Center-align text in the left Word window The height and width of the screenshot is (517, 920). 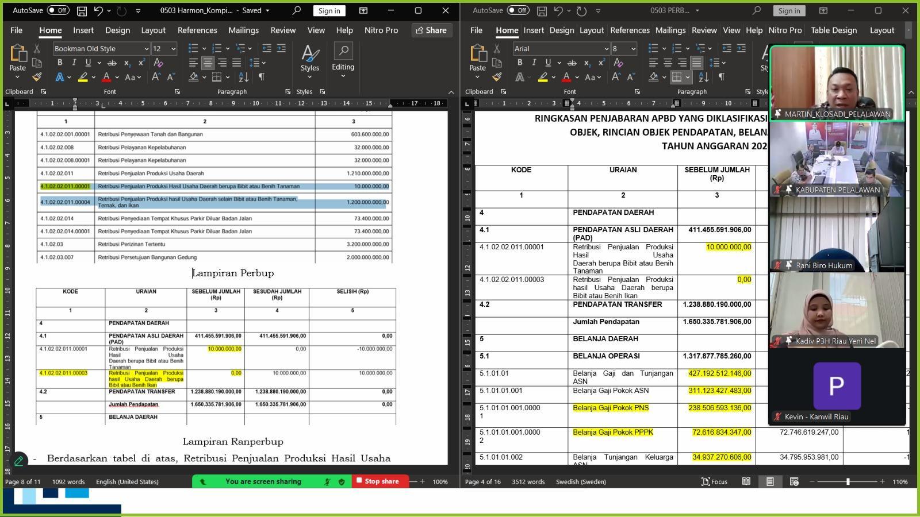[x=208, y=63]
